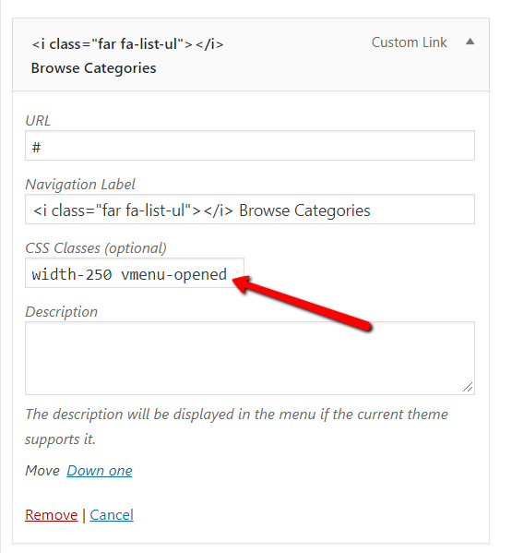This screenshot has height=553, width=512.
Task: Click the Browse Categories menu item title
Action: point(93,68)
